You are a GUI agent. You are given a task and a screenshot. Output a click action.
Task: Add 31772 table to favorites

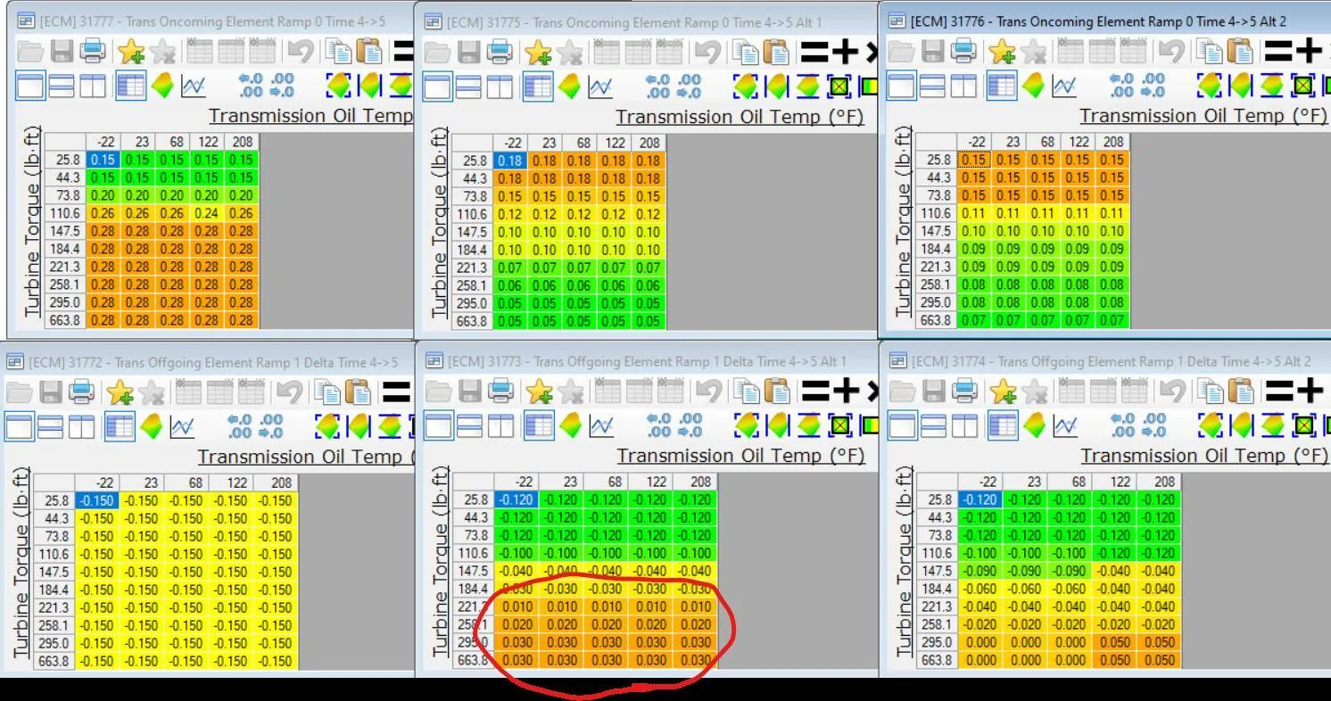tap(120, 391)
